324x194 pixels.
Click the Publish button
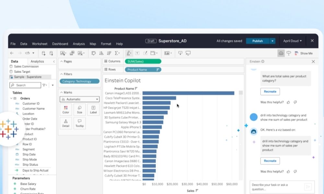258,41
